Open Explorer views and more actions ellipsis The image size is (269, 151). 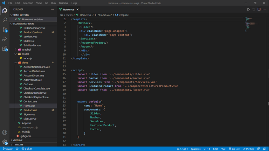click(x=52, y=9)
